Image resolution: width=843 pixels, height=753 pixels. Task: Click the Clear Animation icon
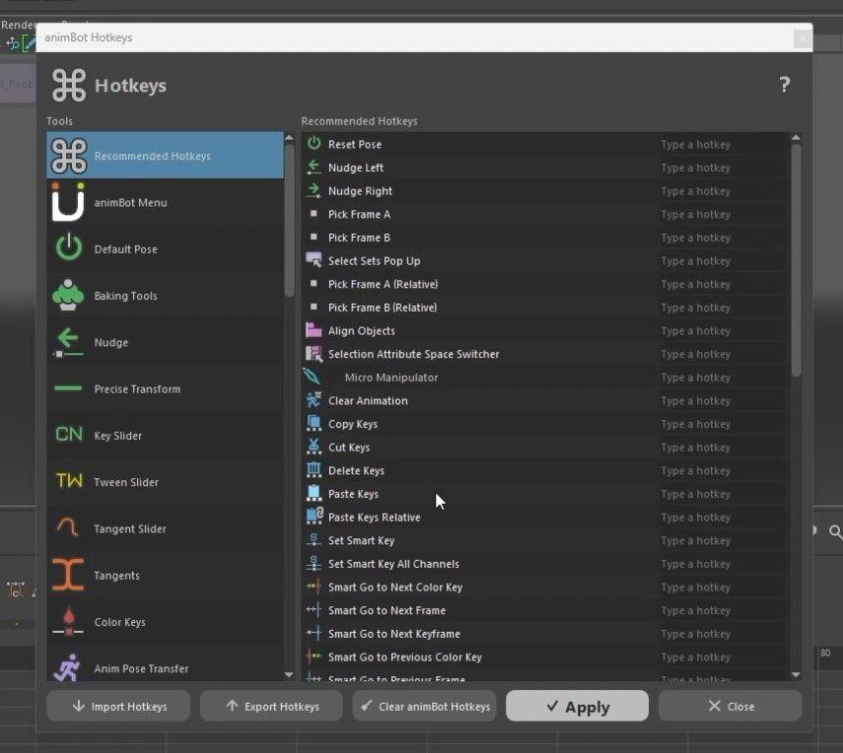coord(314,400)
